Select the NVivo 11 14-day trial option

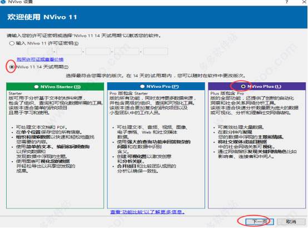(x=12, y=67)
